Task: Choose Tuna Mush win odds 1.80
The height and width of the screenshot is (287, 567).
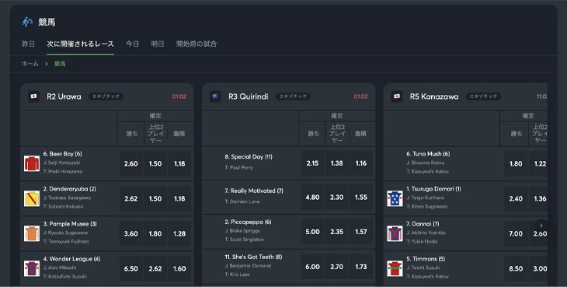Action: (516, 163)
